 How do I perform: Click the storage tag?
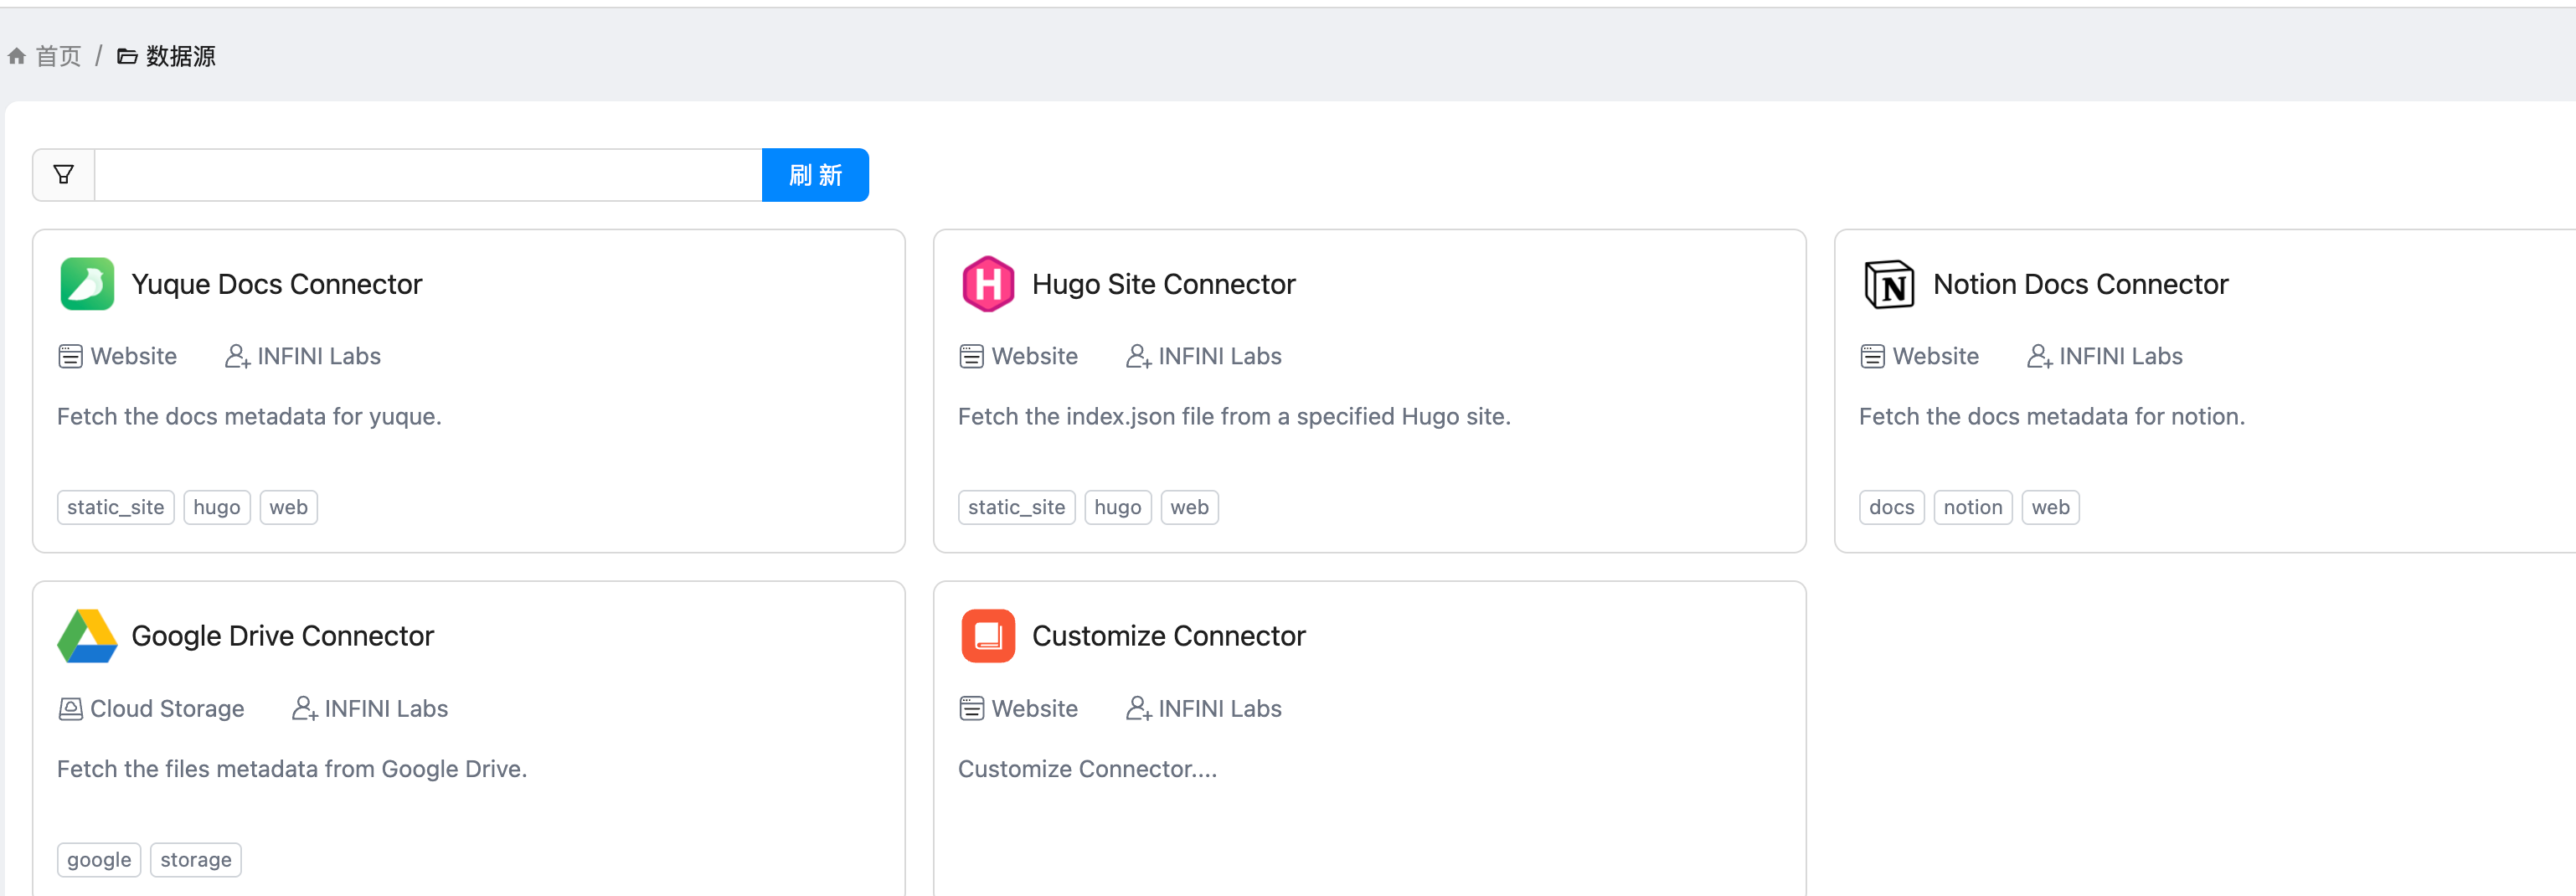[196, 860]
